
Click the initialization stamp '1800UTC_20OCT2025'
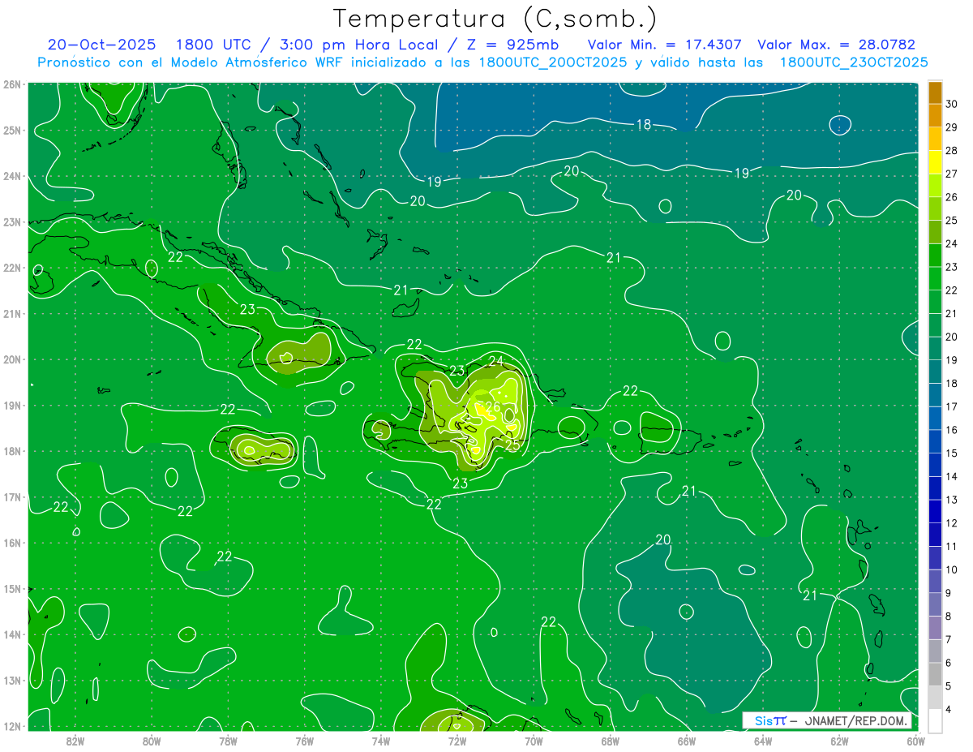click(x=553, y=62)
